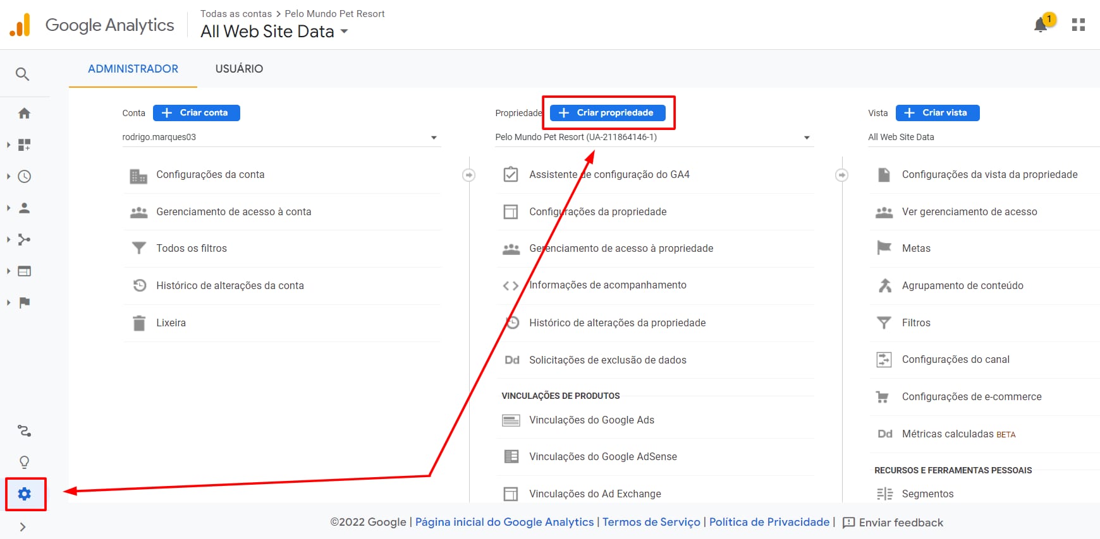Open Informações de acompanhamento
Screen dimensions: 1100x539
click(608, 285)
